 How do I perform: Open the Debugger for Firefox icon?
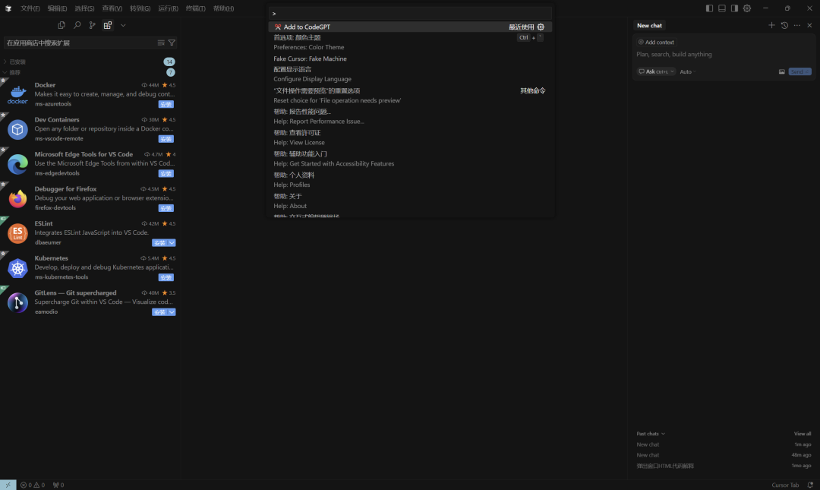tap(17, 198)
